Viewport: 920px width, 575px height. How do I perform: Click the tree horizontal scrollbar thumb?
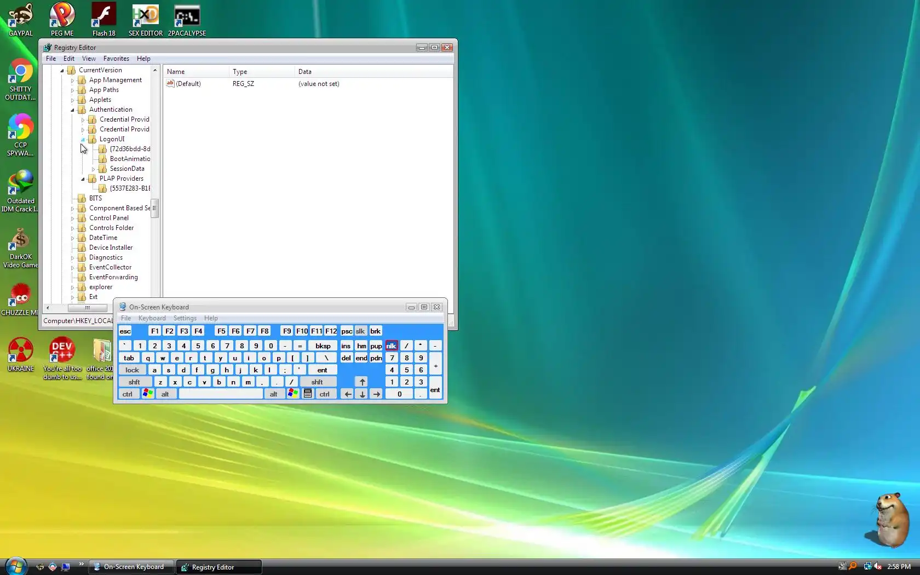[88, 308]
